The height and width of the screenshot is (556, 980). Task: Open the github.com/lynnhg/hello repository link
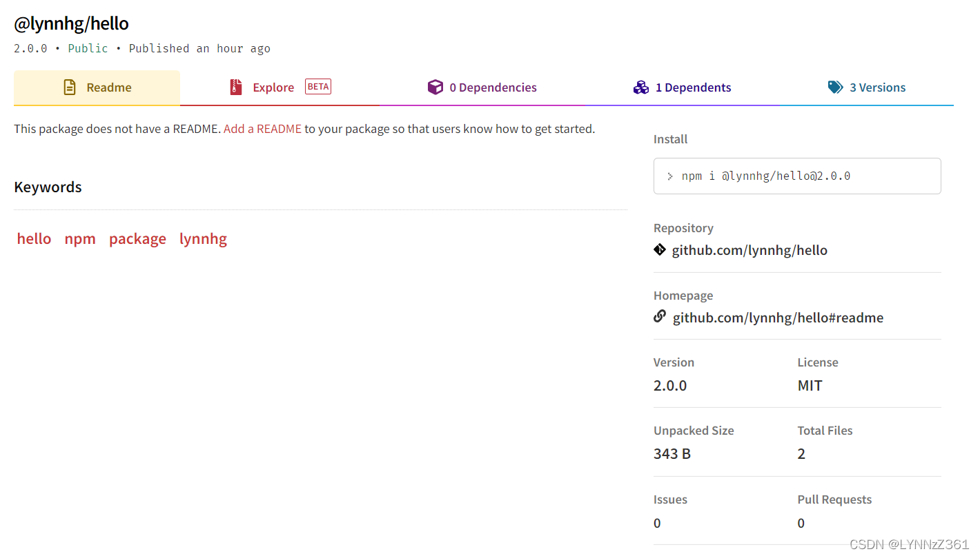(749, 249)
